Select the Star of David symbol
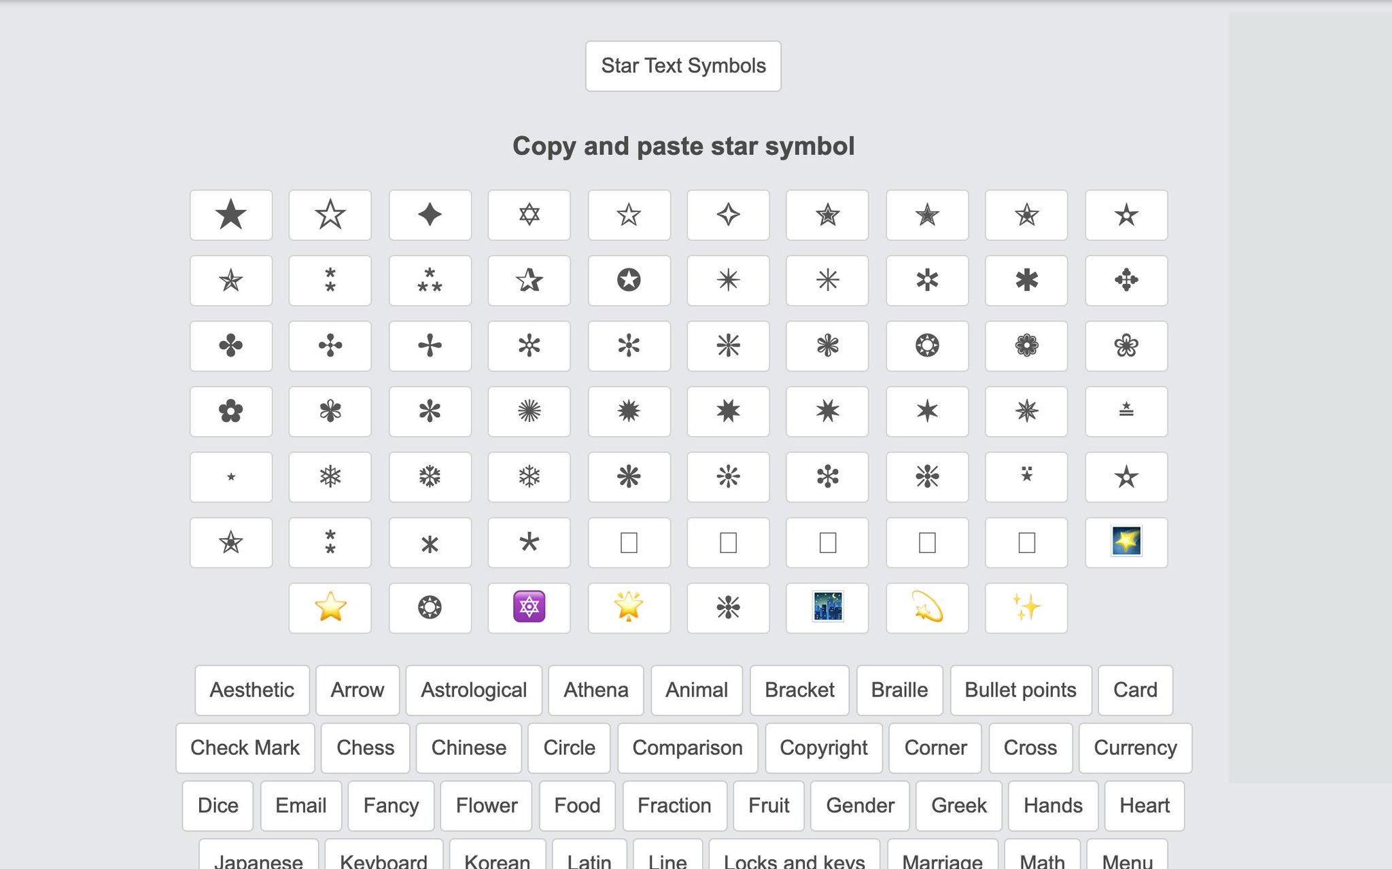The width and height of the screenshot is (1392, 869). tap(529, 213)
